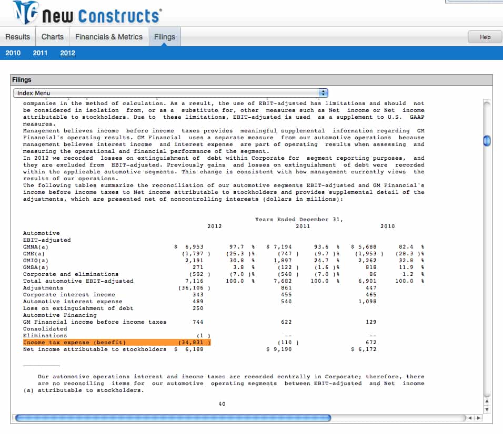This screenshot has width=503, height=434.
Task: Switch to the Charts tab
Action: click(x=53, y=37)
